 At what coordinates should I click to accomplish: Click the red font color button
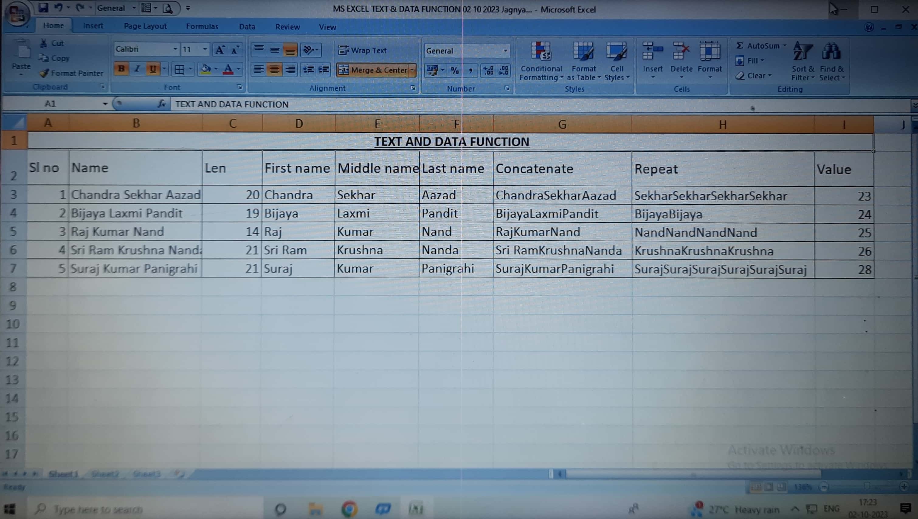tap(228, 69)
